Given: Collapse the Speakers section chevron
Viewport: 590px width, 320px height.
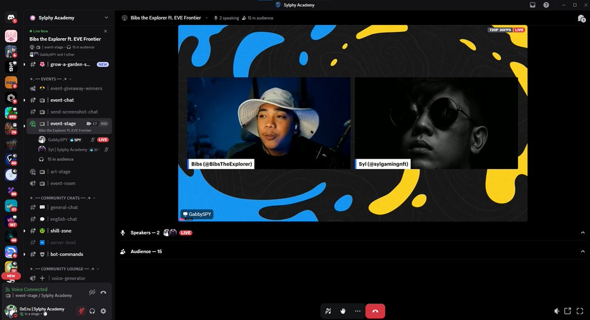Looking at the screenshot, I should click(x=583, y=233).
